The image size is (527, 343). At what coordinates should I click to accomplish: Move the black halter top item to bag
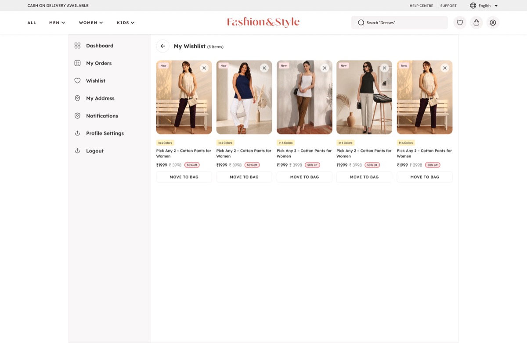[x=364, y=177]
